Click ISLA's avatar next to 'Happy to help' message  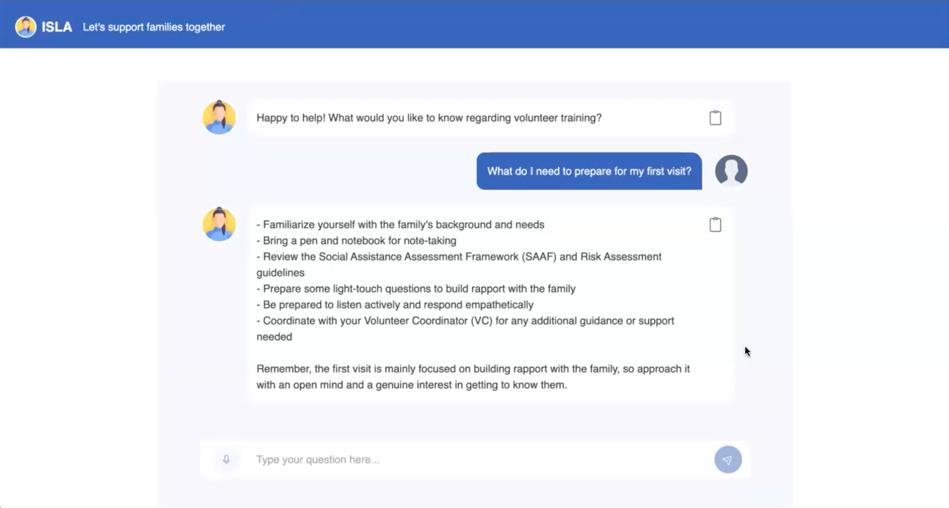tap(219, 118)
